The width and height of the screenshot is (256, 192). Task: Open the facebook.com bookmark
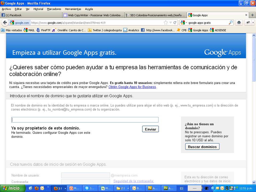tap(158, 30)
